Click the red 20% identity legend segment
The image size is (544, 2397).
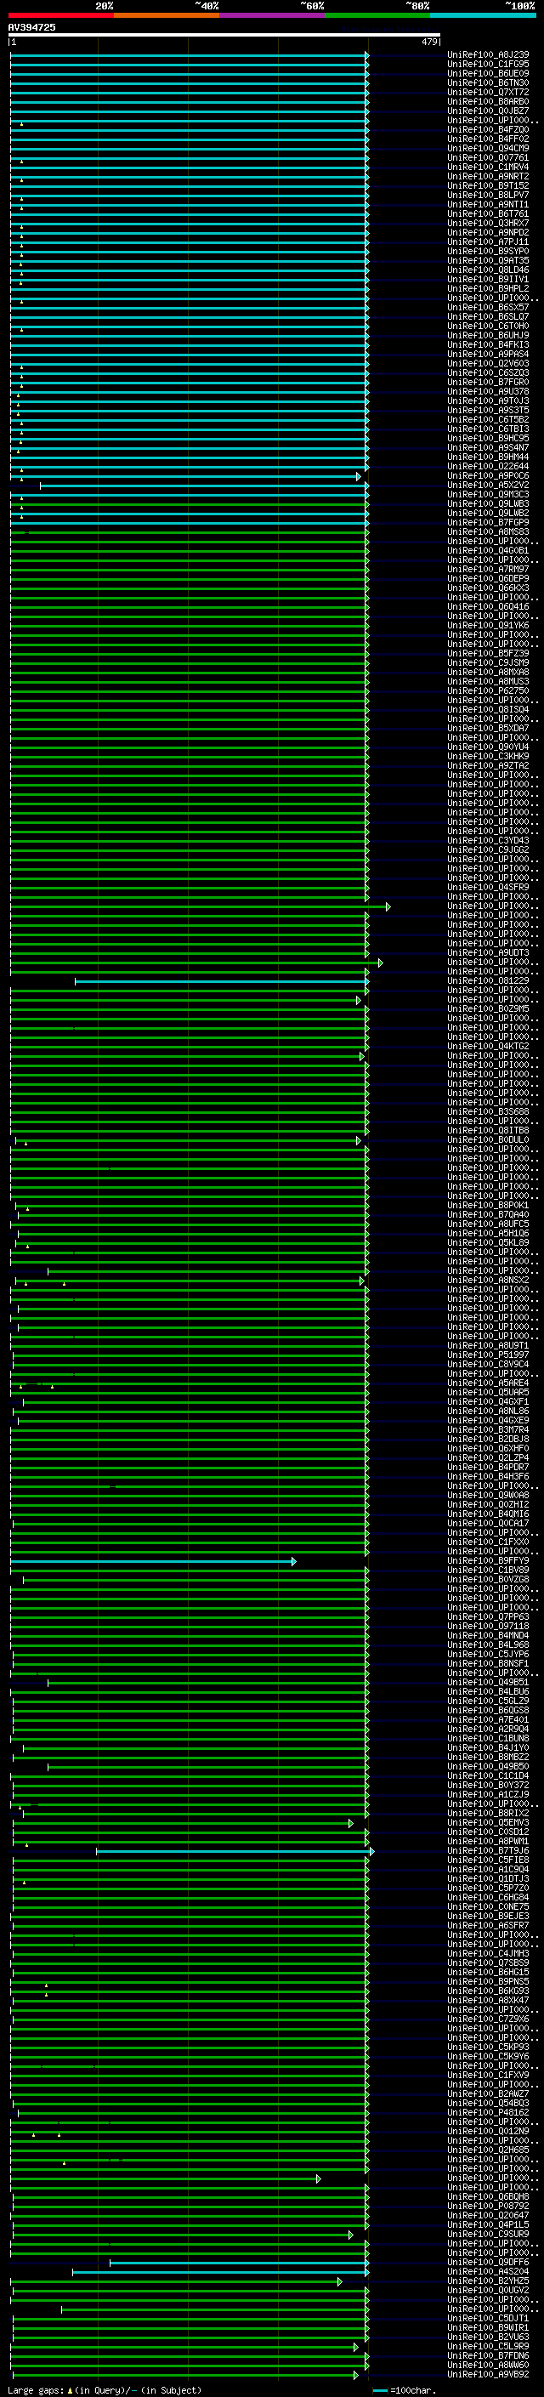(61, 15)
